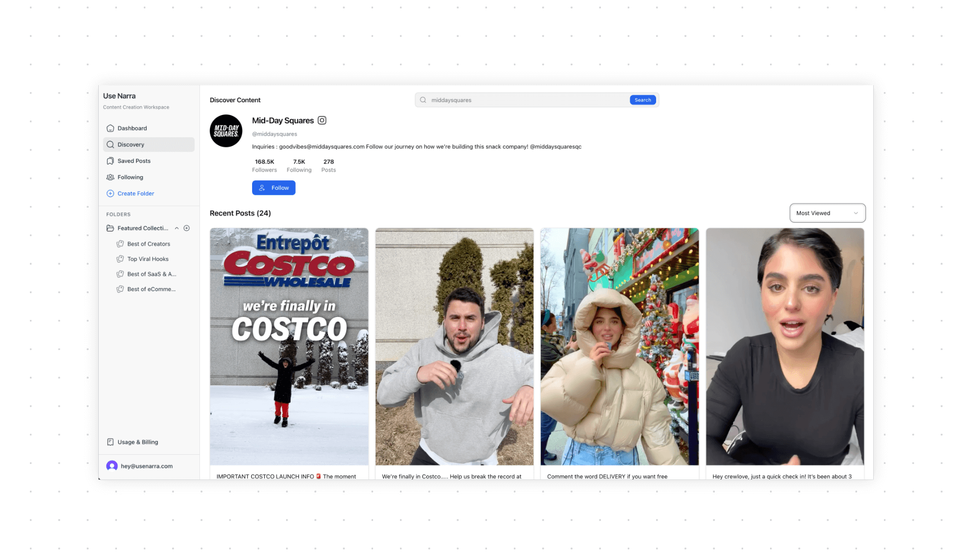Open the Dashboard menu item
The height and width of the screenshot is (557, 972).
pos(132,129)
